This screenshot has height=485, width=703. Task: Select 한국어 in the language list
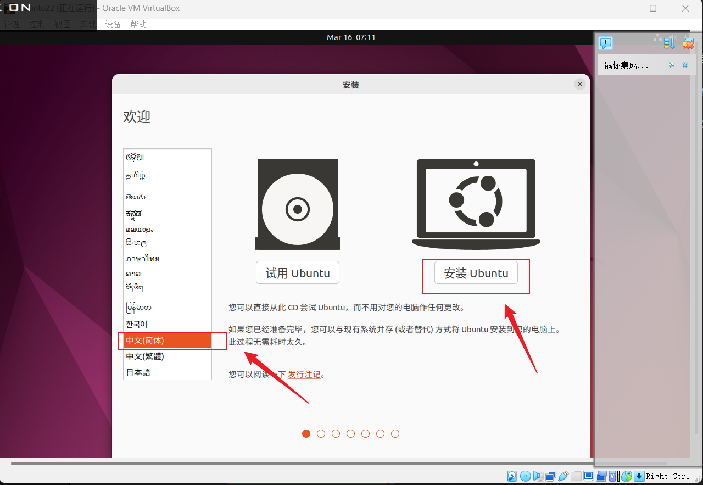[168, 324]
